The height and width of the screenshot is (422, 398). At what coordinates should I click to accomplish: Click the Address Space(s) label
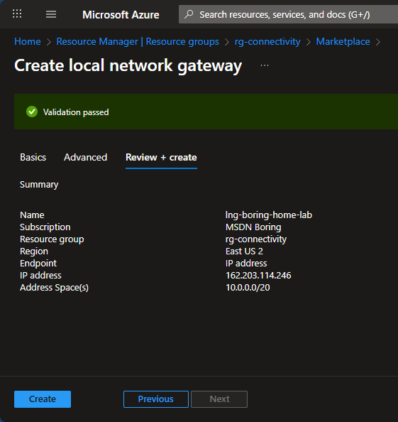click(55, 288)
